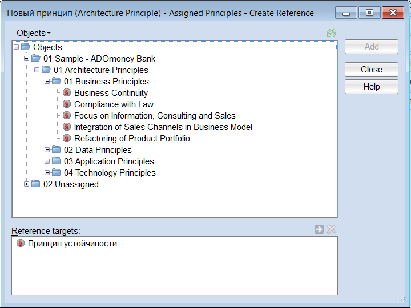Screen dimensions: 411x308
Task: Select Focus on Information, Consulting and Sales
Action: (155, 115)
